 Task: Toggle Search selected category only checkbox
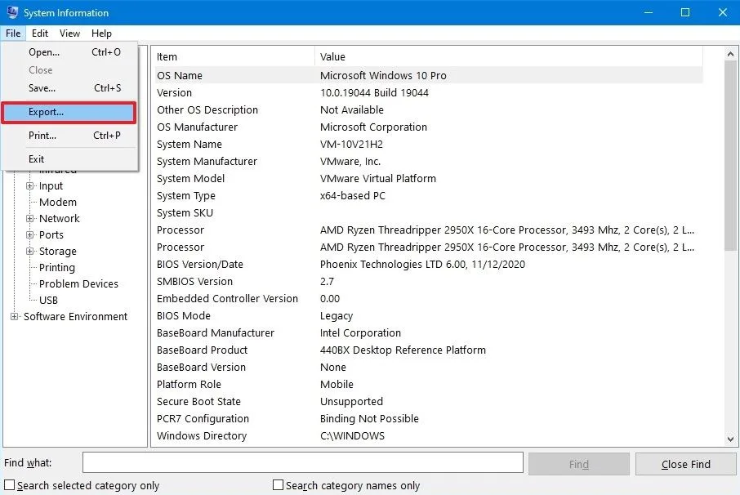(x=10, y=485)
